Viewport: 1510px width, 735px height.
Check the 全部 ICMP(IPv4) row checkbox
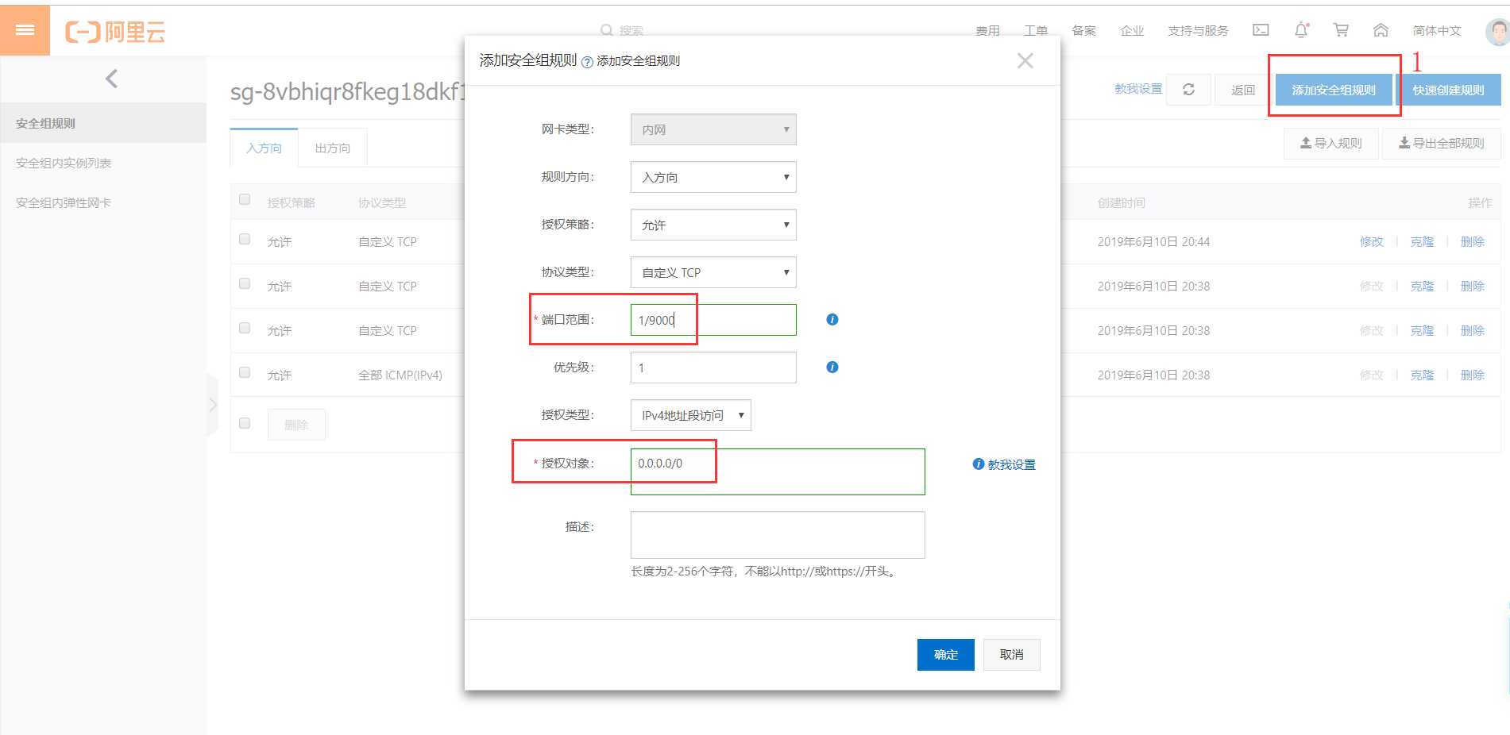coord(245,372)
